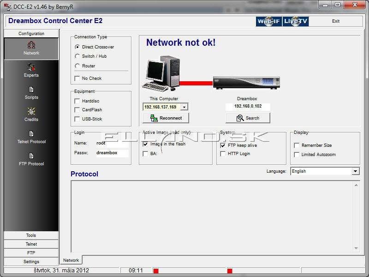This screenshot has height=277, width=369.
Task: Click the This Computer PC image
Action: tap(161, 73)
